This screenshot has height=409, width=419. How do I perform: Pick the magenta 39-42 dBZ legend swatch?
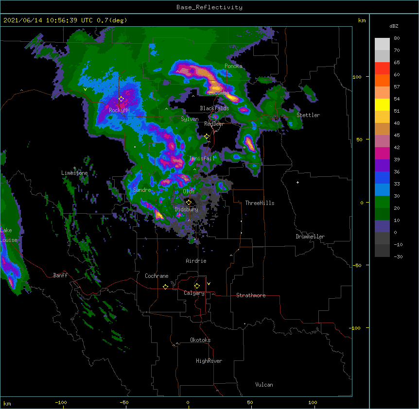[382, 153]
